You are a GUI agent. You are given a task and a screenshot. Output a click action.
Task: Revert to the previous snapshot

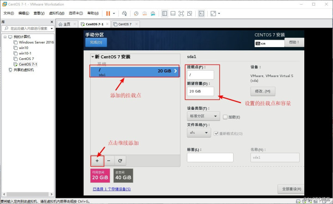coord(144,13)
